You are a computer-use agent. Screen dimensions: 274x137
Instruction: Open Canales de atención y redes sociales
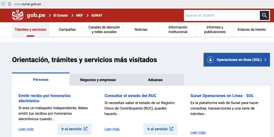(104, 30)
